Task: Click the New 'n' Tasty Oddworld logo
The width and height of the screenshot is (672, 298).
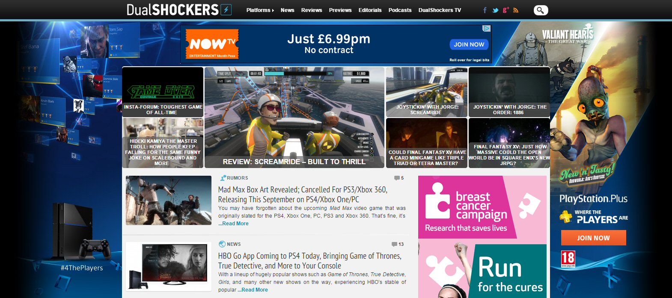Action: tap(587, 174)
